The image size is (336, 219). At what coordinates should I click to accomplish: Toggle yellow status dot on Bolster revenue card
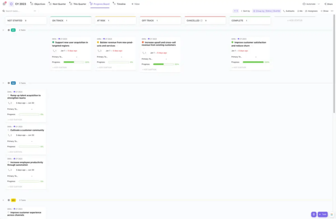coord(98,42)
